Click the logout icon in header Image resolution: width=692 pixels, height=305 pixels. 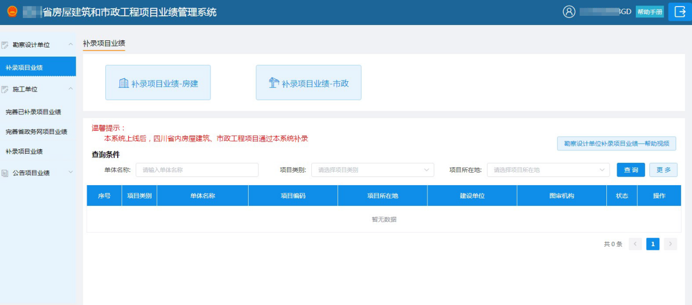click(679, 12)
